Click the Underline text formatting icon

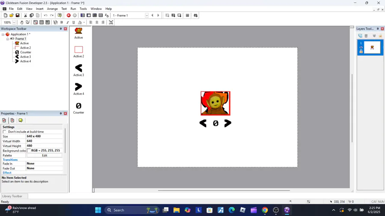pos(74,22)
